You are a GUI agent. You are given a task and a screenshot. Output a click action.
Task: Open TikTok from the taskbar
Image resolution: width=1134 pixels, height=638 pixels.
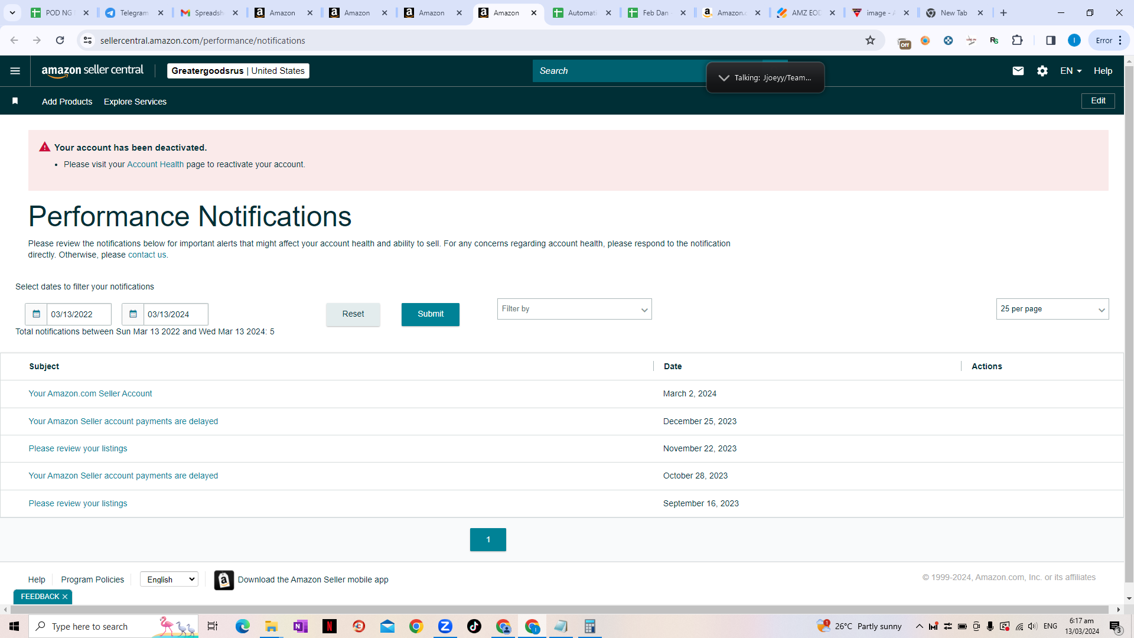coord(474,626)
